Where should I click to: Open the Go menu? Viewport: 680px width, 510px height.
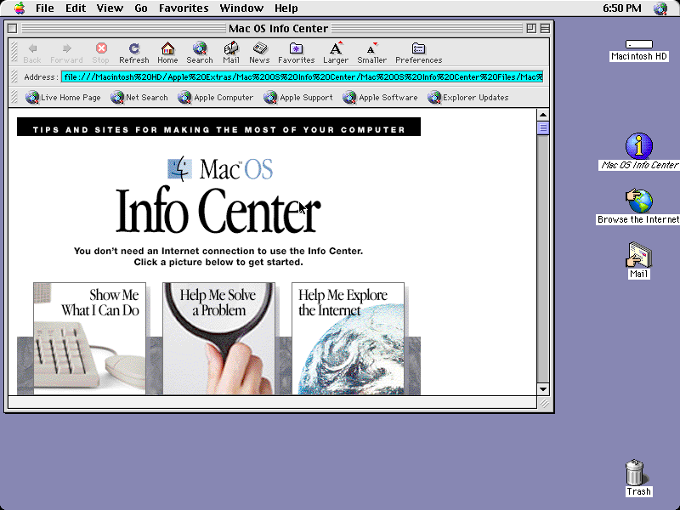point(141,8)
